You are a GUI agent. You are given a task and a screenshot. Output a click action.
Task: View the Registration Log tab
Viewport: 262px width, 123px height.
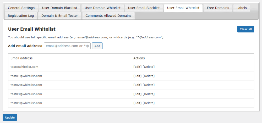coord(21,16)
